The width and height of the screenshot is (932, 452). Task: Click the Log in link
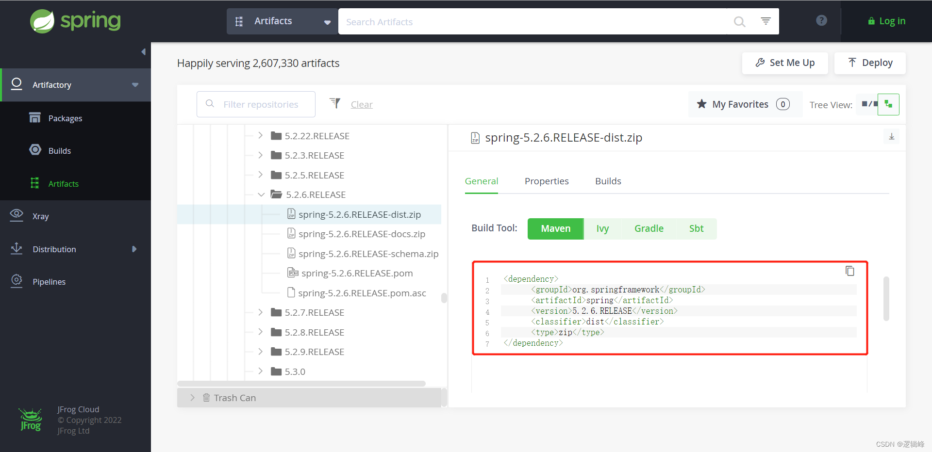tap(887, 21)
